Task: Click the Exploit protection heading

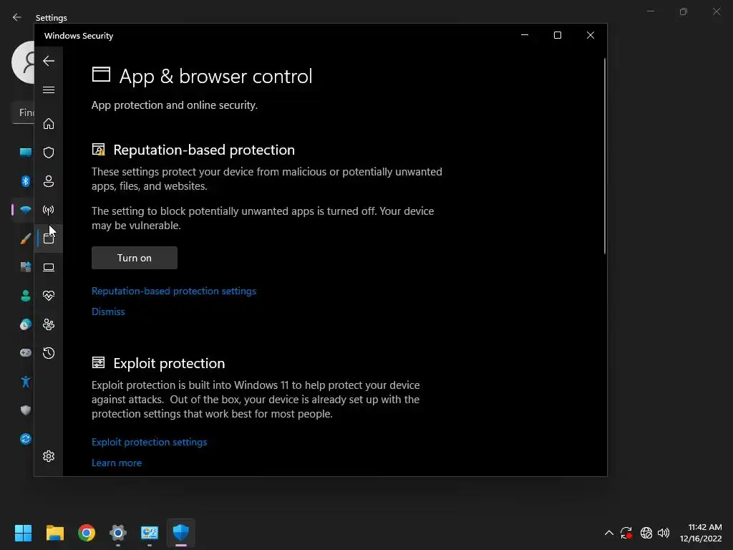Action: (x=169, y=363)
